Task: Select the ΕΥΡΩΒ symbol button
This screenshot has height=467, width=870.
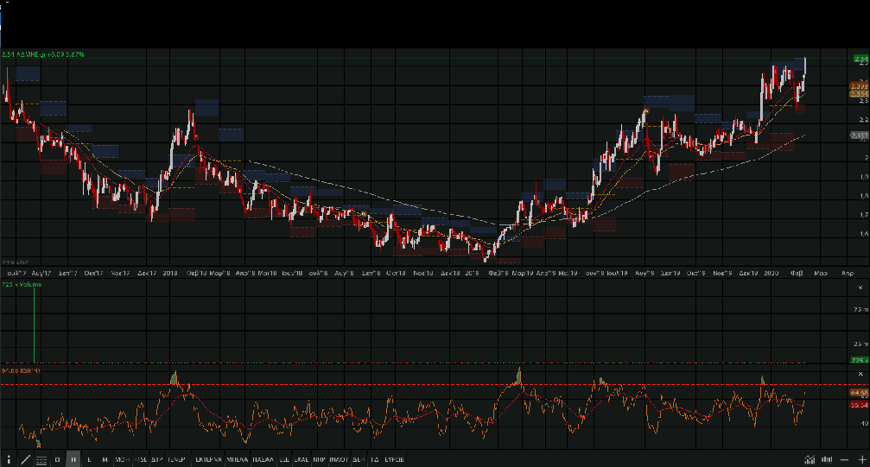Action: (x=398, y=459)
